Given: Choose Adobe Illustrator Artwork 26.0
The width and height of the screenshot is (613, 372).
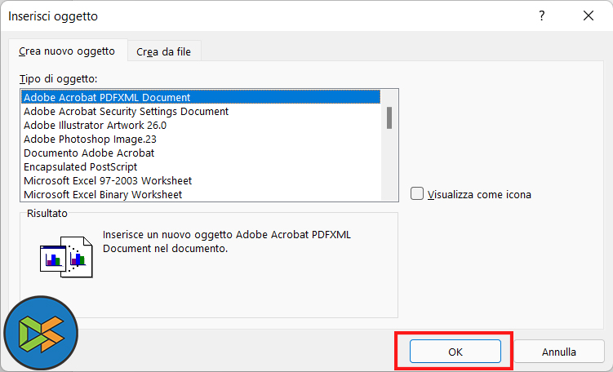Looking at the screenshot, I should [x=95, y=125].
